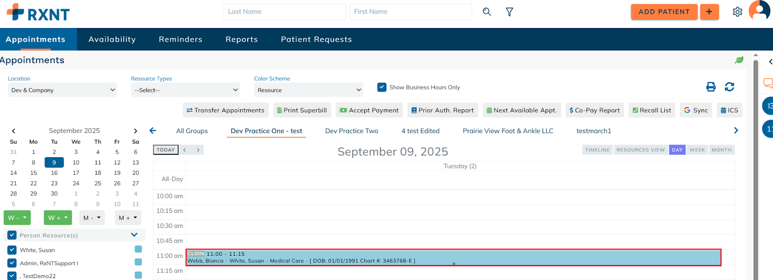The height and width of the screenshot is (280, 773).
Task: Click the Last Name search field
Action: [x=284, y=12]
